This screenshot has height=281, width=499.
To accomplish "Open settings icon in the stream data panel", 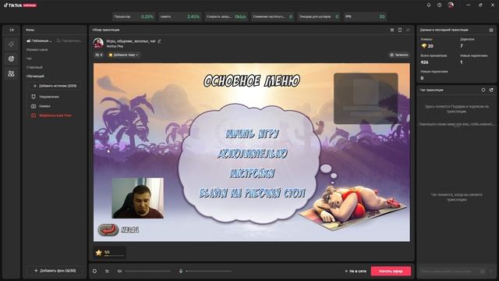I will (491, 30).
